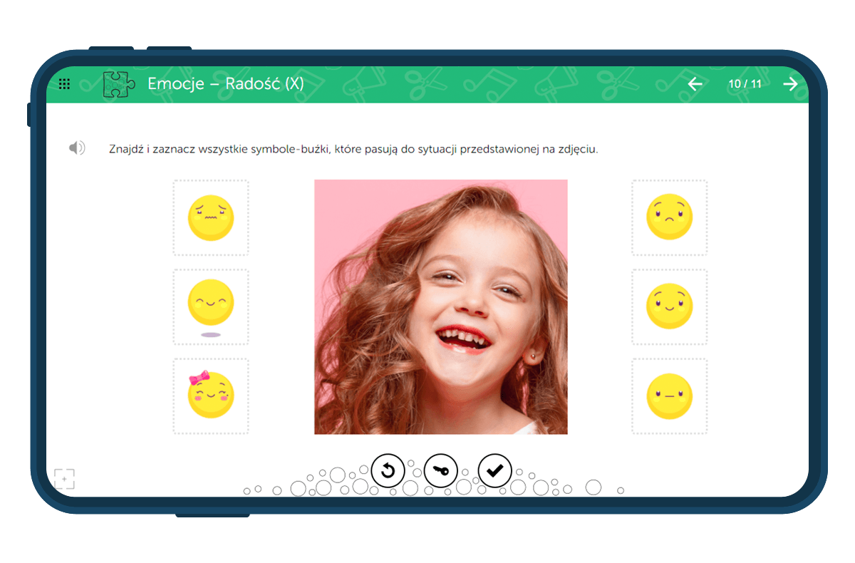This screenshot has height=563, width=855.
Task: Click the instruction text starting with Znajdź
Action: point(353,150)
